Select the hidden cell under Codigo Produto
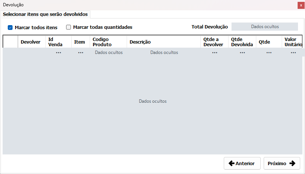 tap(109, 52)
